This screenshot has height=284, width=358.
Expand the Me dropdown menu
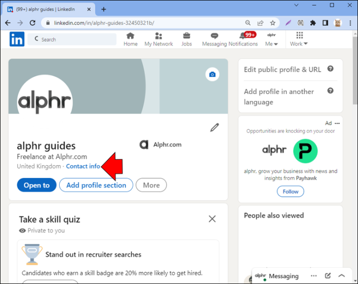coord(271,39)
